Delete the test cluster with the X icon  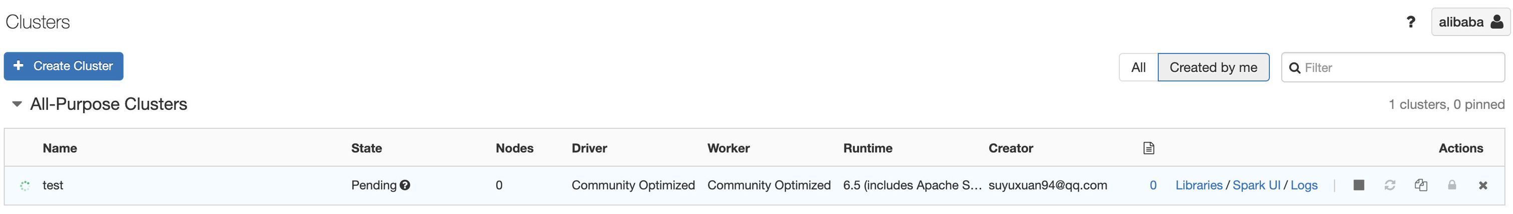(1483, 185)
